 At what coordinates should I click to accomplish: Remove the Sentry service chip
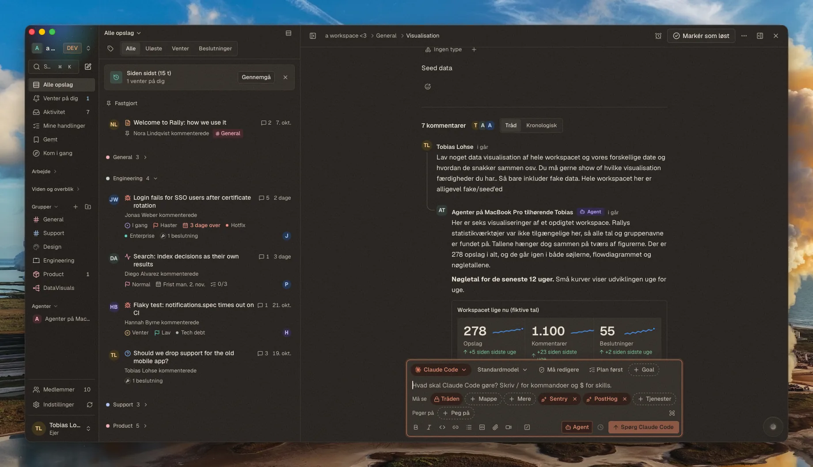click(575, 399)
